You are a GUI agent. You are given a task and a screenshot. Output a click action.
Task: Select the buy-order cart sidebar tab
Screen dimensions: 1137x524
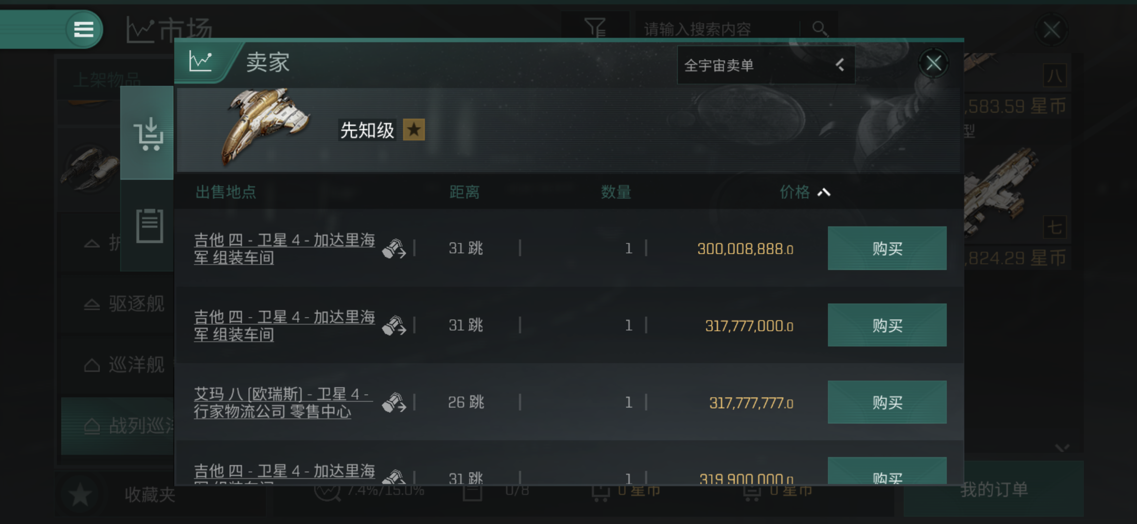click(147, 133)
